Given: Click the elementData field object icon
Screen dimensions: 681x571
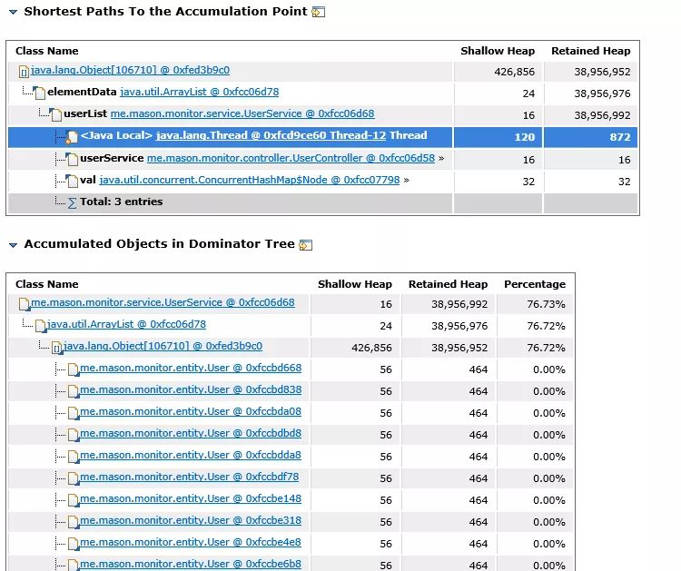Looking at the screenshot, I should 39,93.
